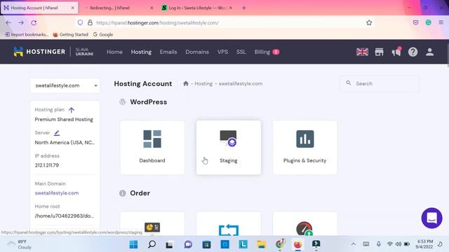Screen dimensions: 449x252
Task: Click swetalifestyle.com main domain link
Action: [x=57, y=193]
